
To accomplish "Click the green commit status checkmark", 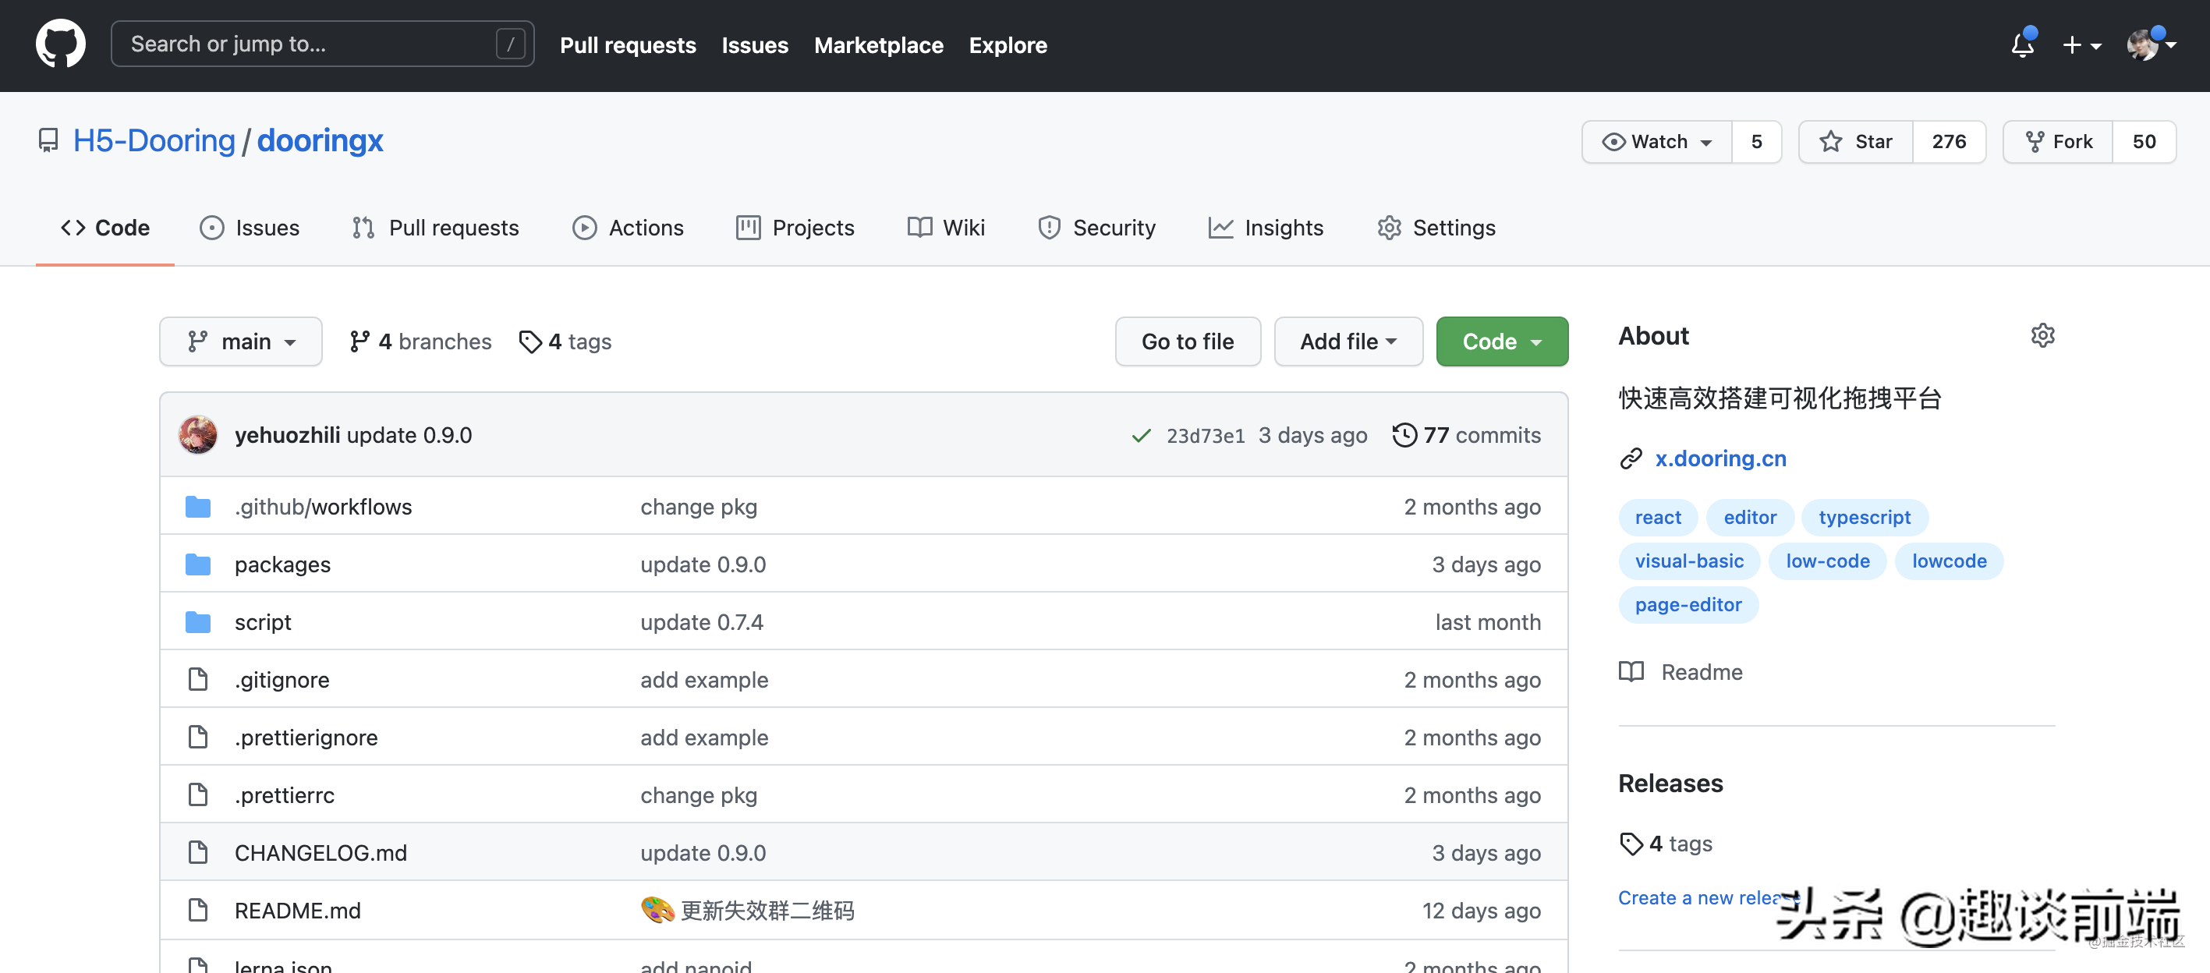I will point(1140,436).
